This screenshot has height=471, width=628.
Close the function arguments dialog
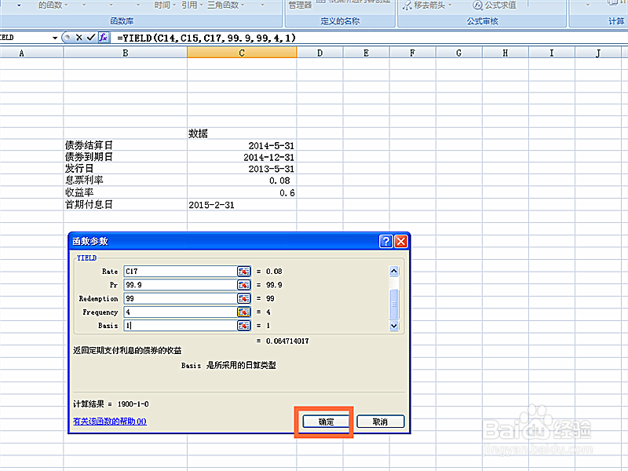[401, 241]
